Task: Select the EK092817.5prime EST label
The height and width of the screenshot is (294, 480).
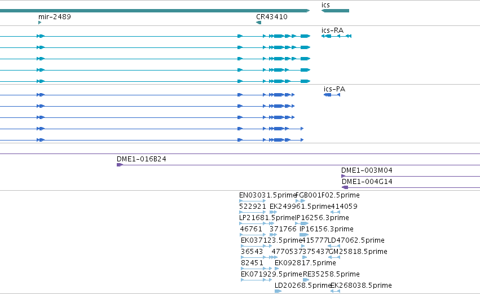Action: (305, 263)
